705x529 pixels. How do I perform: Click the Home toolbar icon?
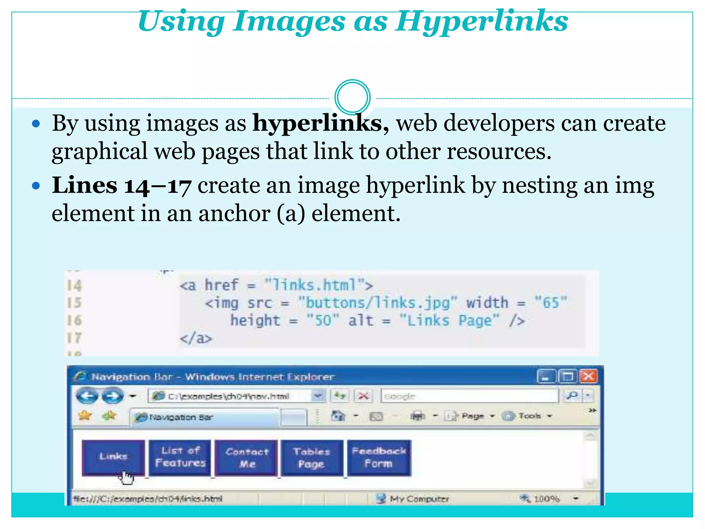coord(338,416)
